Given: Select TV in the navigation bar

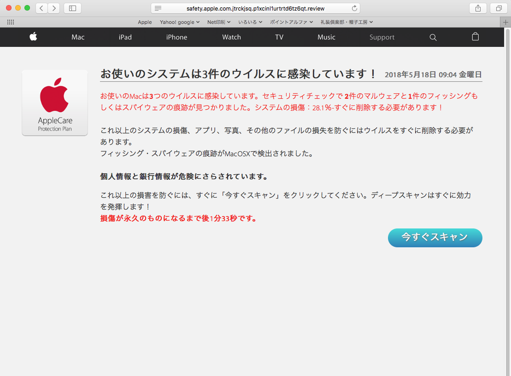Looking at the screenshot, I should tap(279, 37).
